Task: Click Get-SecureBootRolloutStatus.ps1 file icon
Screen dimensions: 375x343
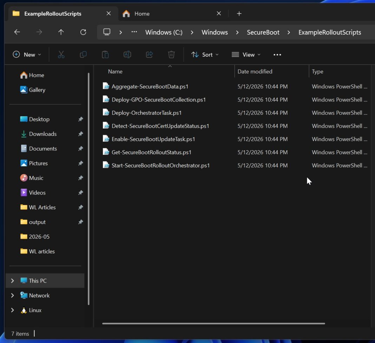Action: point(106,152)
